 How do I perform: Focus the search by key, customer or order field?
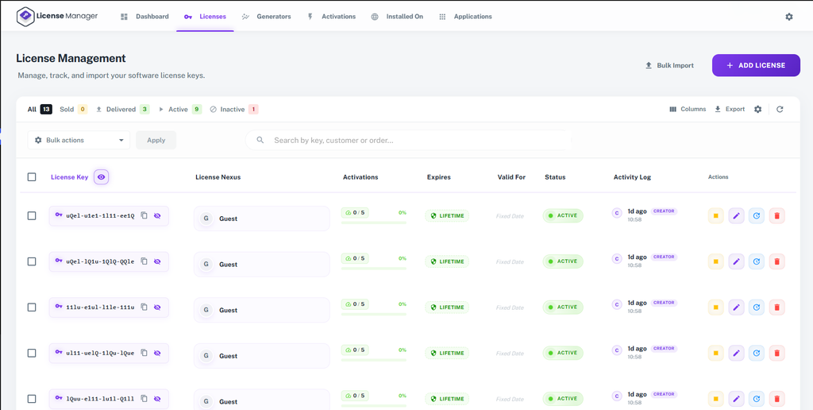[409, 140]
